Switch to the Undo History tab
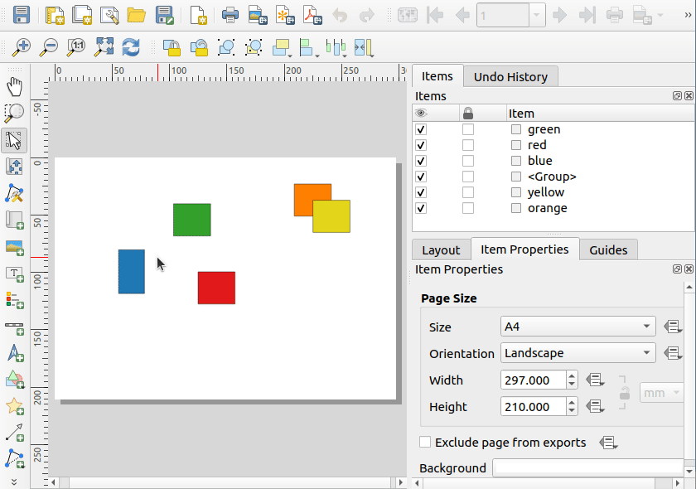The width and height of the screenshot is (696, 489). click(x=510, y=77)
